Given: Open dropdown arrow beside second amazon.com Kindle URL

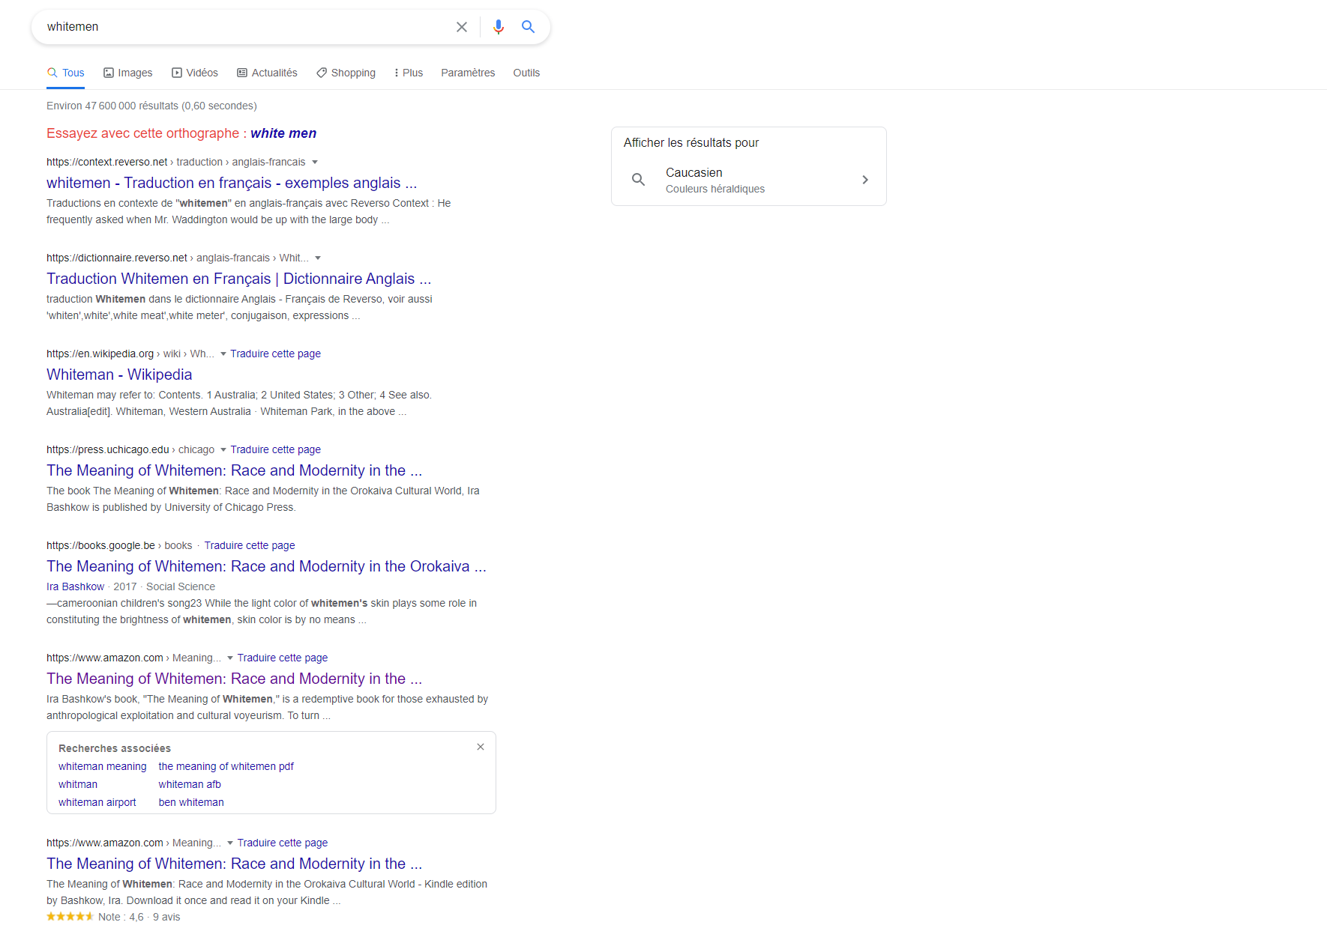Looking at the screenshot, I should point(230,843).
